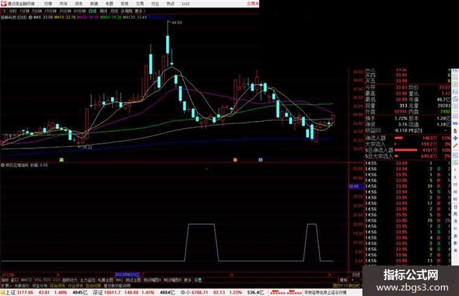Select the 主力监控 indicator tab

(x=87, y=280)
